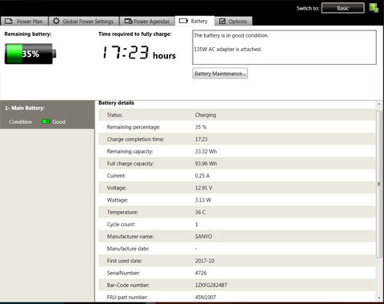Click the Battery tab's battery outline icon
This screenshot has height=304, width=384.
pyautogui.click(x=183, y=21)
